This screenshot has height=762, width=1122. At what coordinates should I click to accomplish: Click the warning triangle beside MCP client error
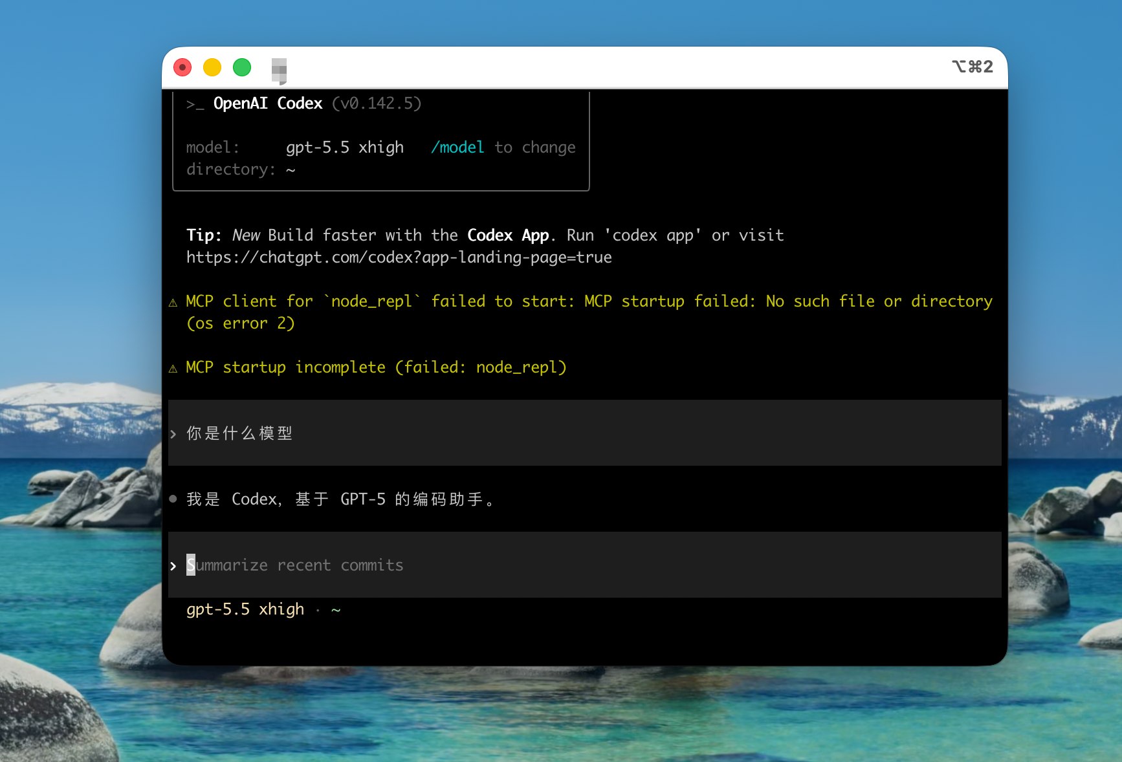(x=173, y=303)
